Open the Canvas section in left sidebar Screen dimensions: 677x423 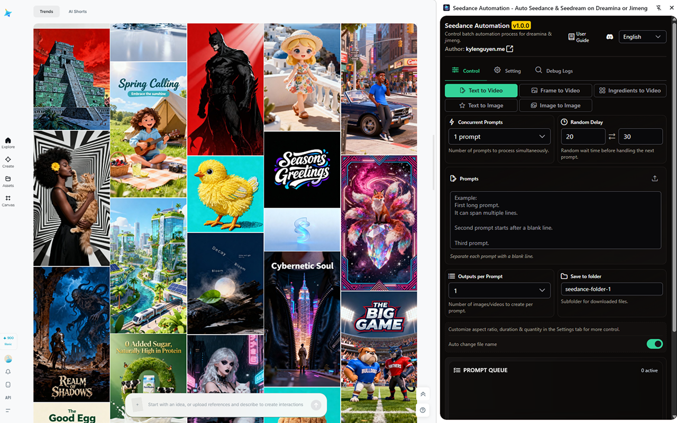[x=8, y=201]
